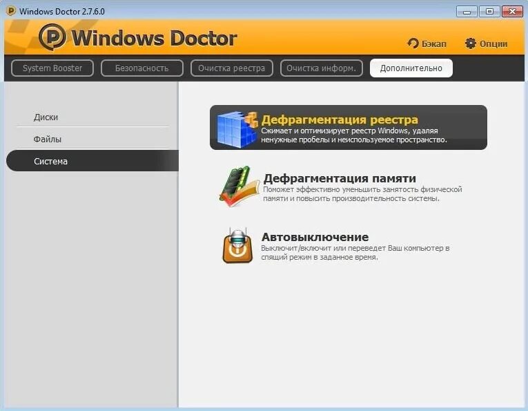Click the description text starting with 'Выключит/включит или переведет'
Screen dimensions: 528x411
point(355,253)
